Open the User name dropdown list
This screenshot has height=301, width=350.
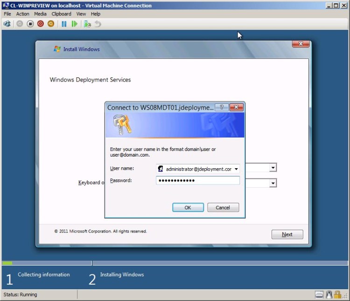click(236, 169)
